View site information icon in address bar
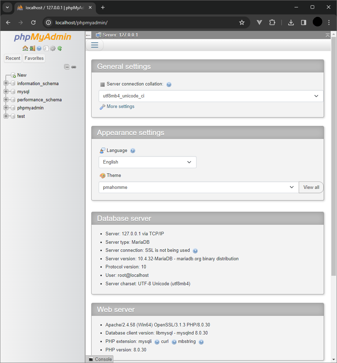The height and width of the screenshot is (363, 337). click(x=48, y=23)
